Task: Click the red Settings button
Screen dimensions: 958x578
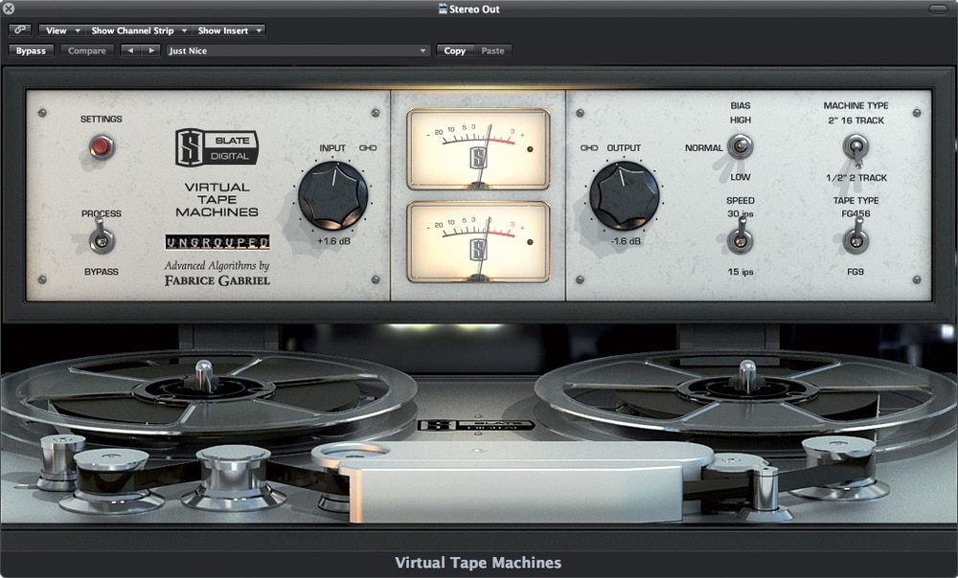Action: pyautogui.click(x=102, y=146)
